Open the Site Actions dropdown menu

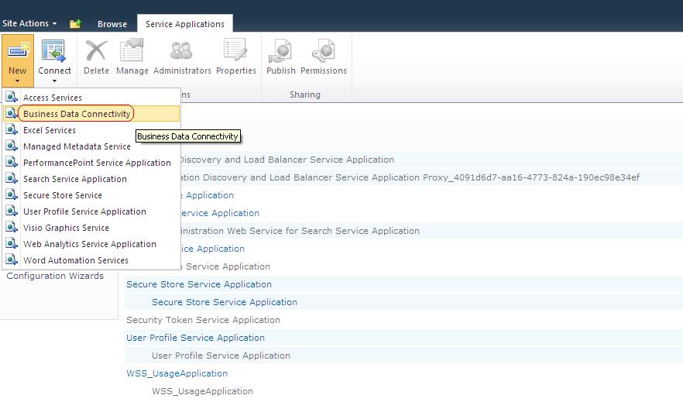[29, 23]
